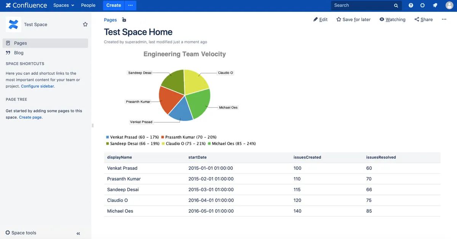Click the Create button
The width and height of the screenshot is (457, 239).
tap(113, 5)
